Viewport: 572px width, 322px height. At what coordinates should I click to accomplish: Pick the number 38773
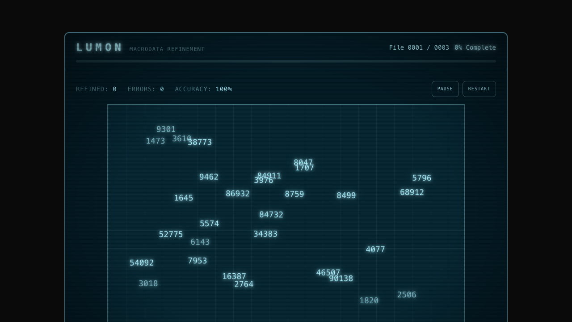pyautogui.click(x=200, y=142)
